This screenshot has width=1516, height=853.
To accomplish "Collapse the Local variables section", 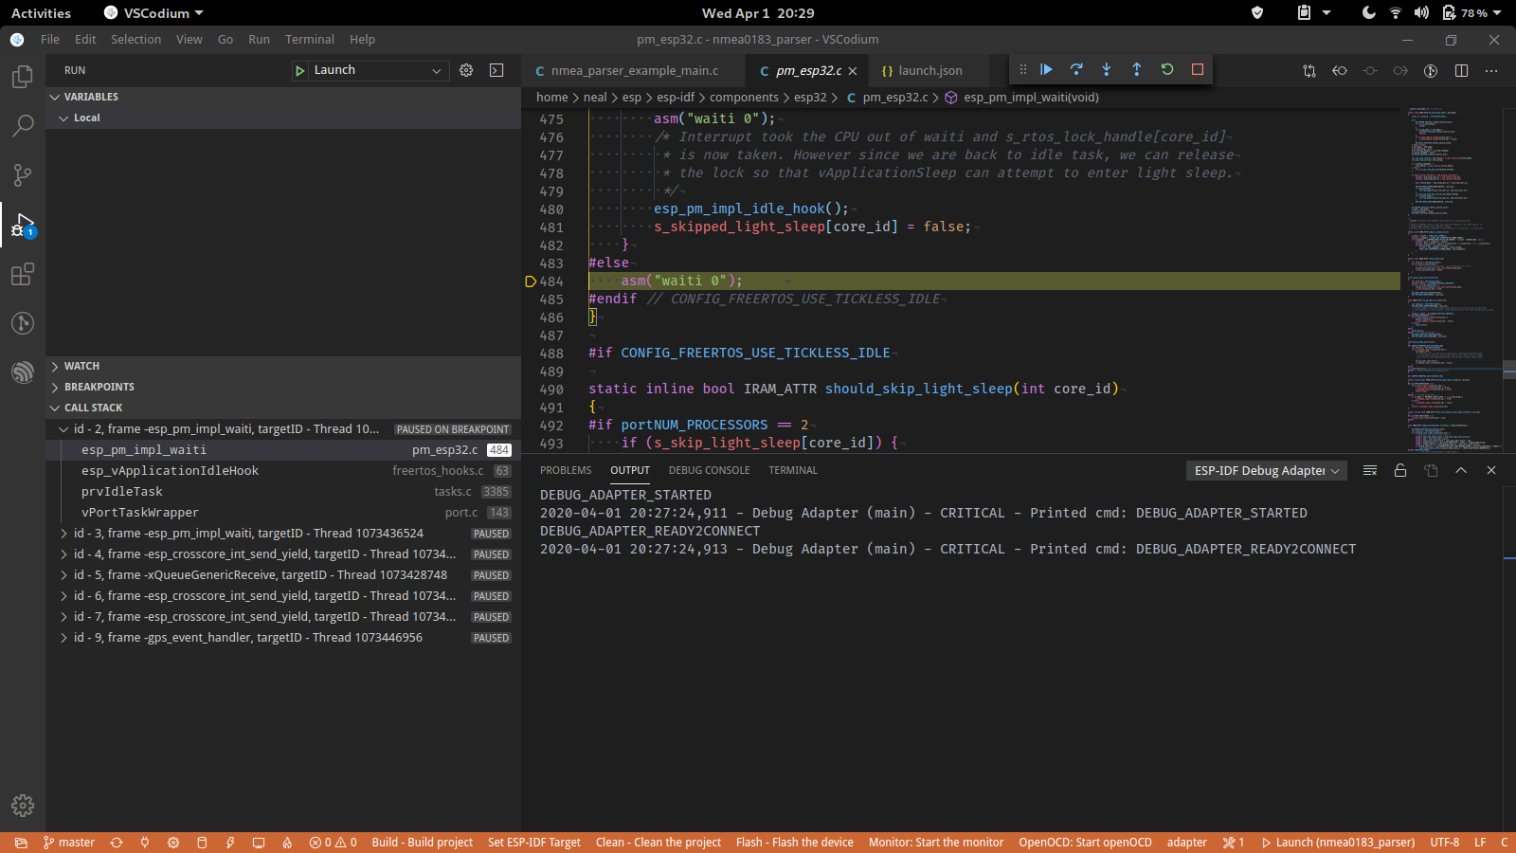I will [x=63, y=117].
